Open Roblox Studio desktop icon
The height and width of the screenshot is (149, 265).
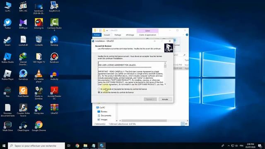coord(7,58)
